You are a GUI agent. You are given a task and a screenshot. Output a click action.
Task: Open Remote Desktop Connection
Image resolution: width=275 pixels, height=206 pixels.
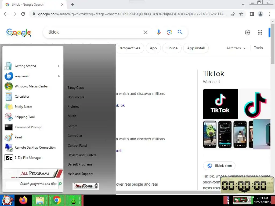tap(32, 148)
